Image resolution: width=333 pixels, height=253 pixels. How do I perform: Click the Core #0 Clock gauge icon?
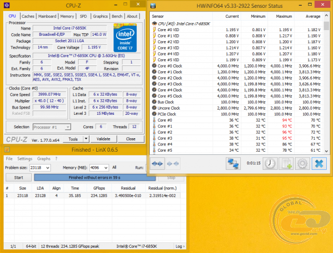154,66
